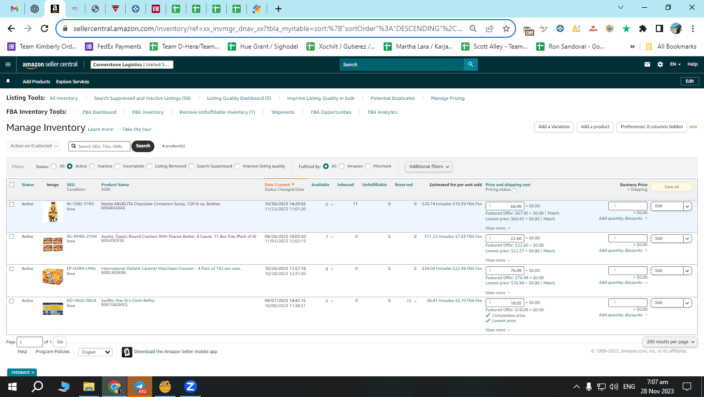This screenshot has width=704, height=397.
Task: Switch to the ChatGPT browser tab
Action: tap(35, 9)
